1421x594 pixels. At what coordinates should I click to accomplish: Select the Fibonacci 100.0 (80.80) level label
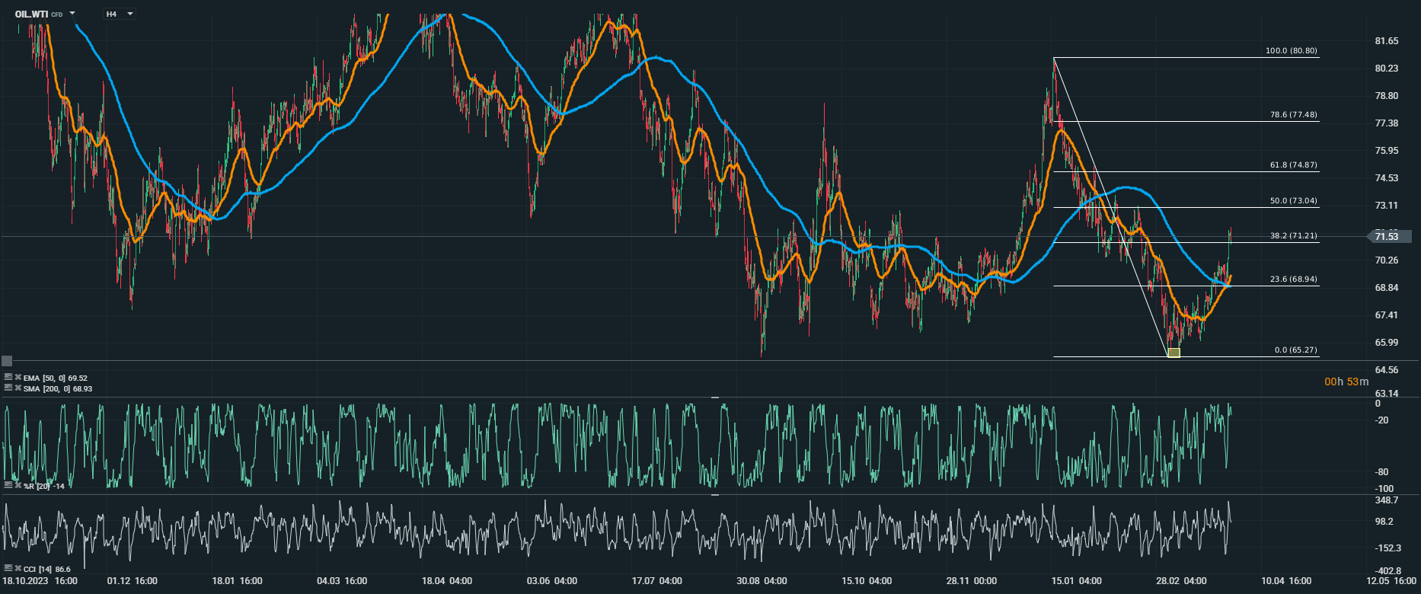1291,51
